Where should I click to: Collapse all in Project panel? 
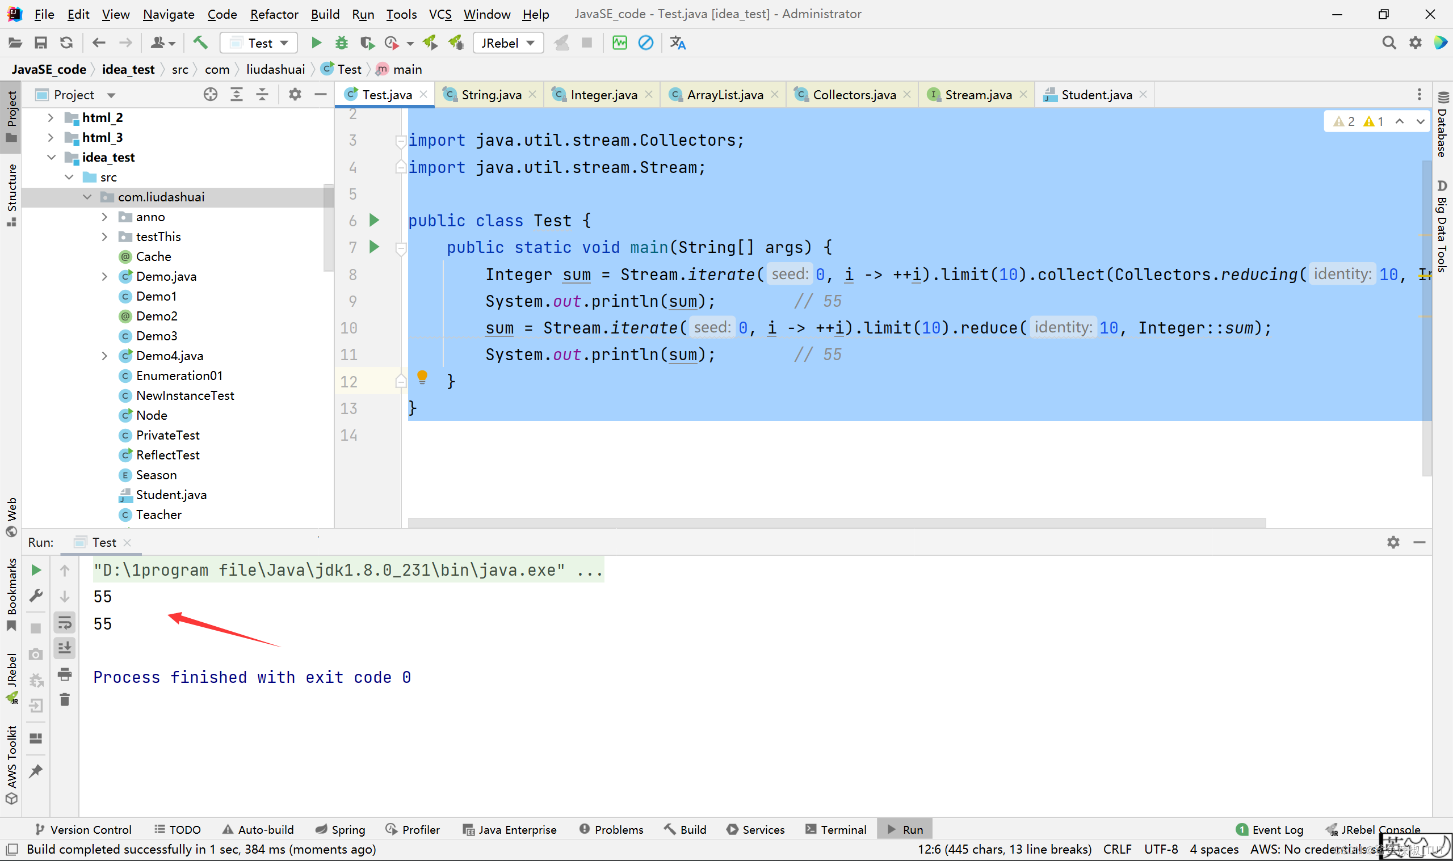[262, 95]
